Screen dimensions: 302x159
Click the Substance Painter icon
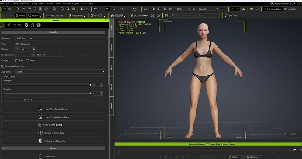click(x=112, y=16)
